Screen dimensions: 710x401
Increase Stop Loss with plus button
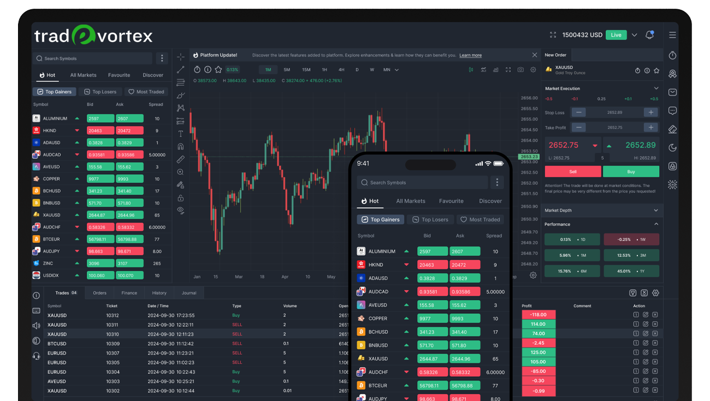pyautogui.click(x=650, y=112)
